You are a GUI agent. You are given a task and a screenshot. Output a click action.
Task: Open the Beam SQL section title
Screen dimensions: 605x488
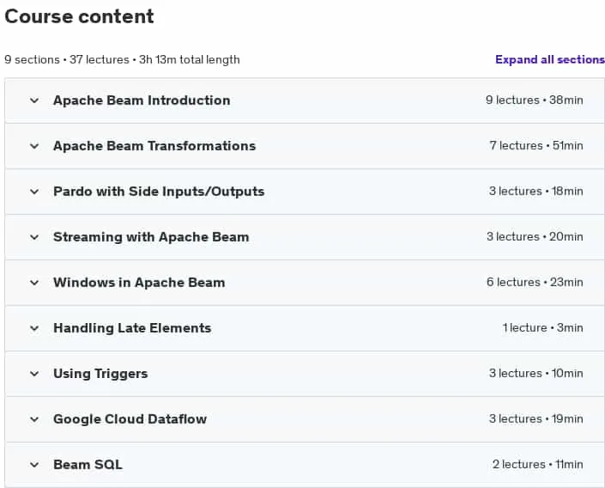coord(88,465)
